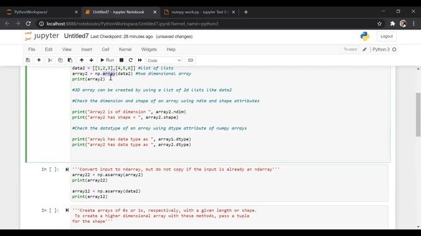The width and height of the screenshot is (421, 236).
Task: Click the Trusted notebook indicator
Action: click(x=350, y=50)
